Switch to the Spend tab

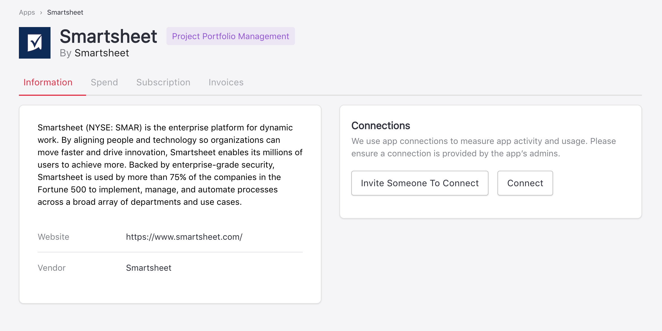click(104, 82)
